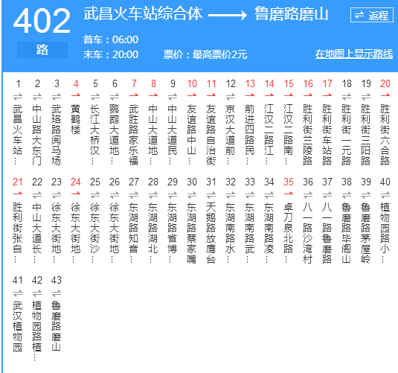398x373 pixels.
Task: Click the two-way arrow icon under stop 1
Action: pyautogui.click(x=18, y=97)
